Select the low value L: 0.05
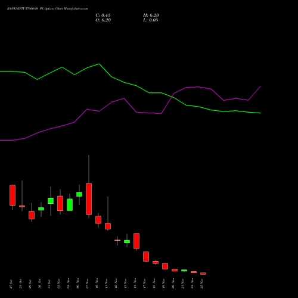The image size is (298, 298). click(151, 20)
